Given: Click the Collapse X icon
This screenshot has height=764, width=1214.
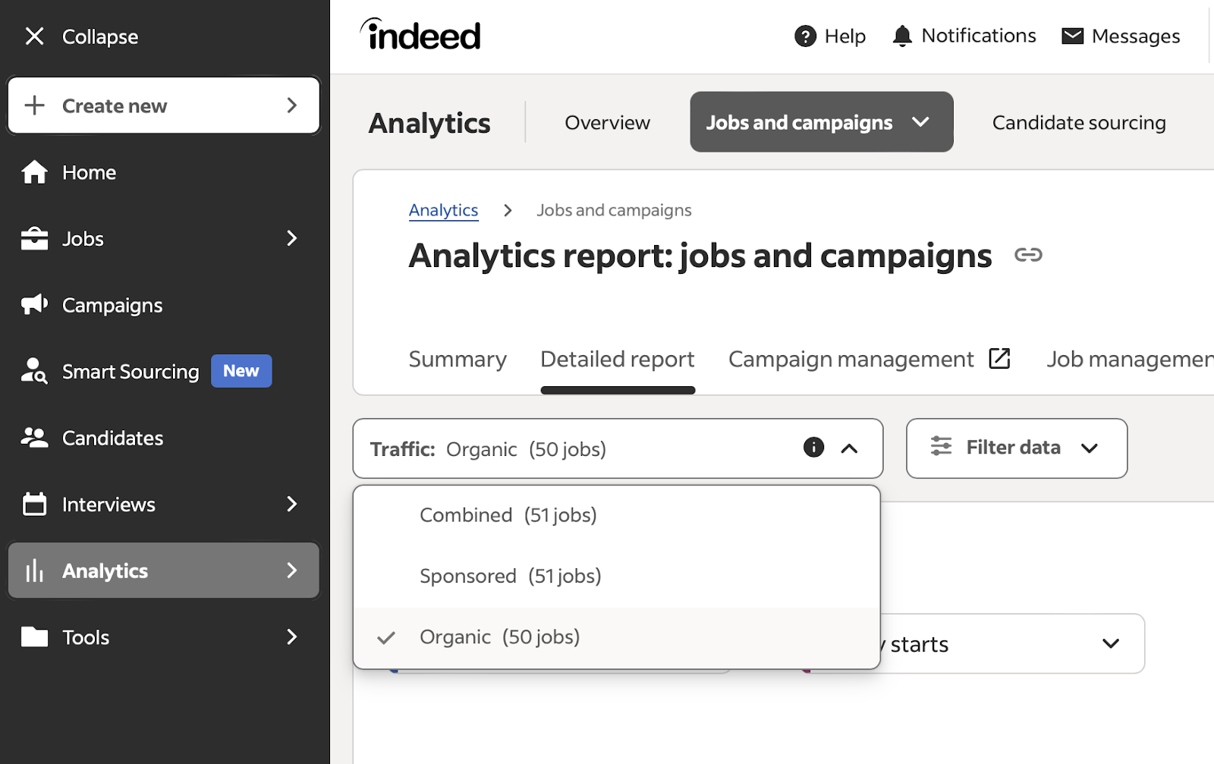Looking at the screenshot, I should [34, 36].
